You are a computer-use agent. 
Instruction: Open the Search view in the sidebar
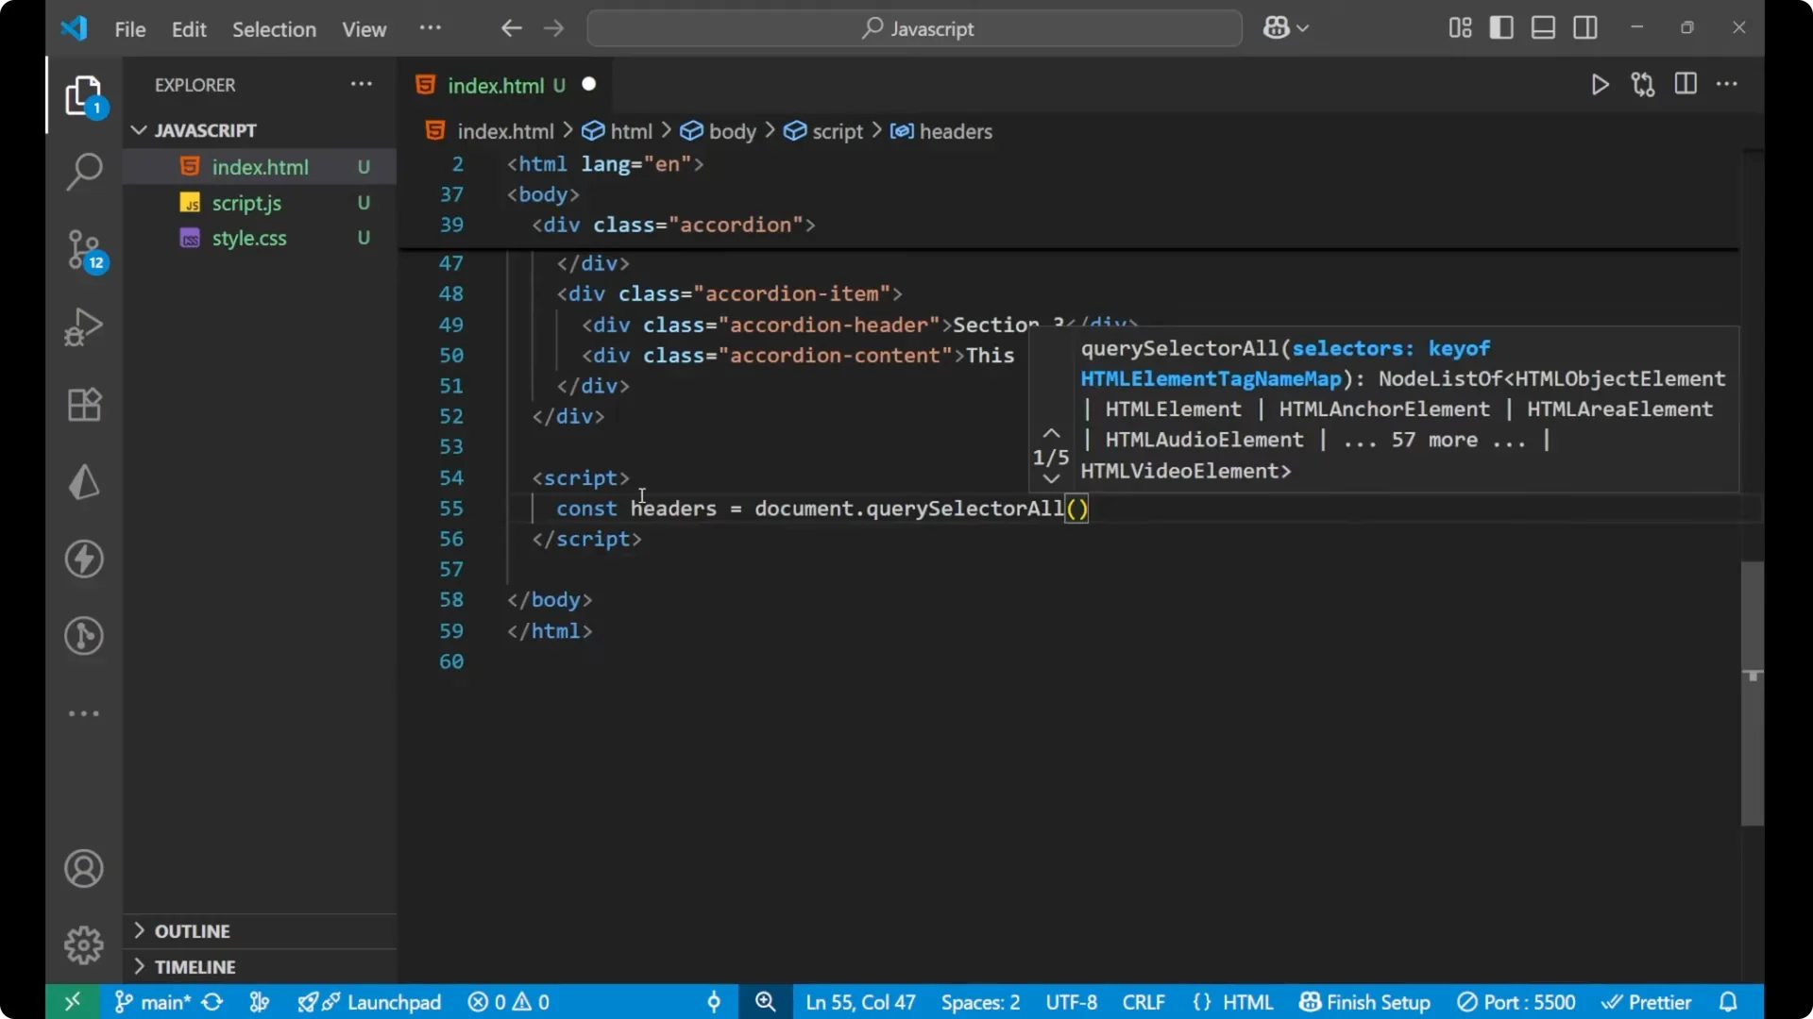84,172
